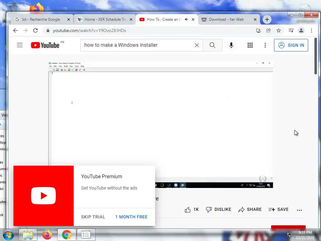Open more actions ellipsis below video
The height and width of the screenshot is (241, 321).
coord(299,210)
